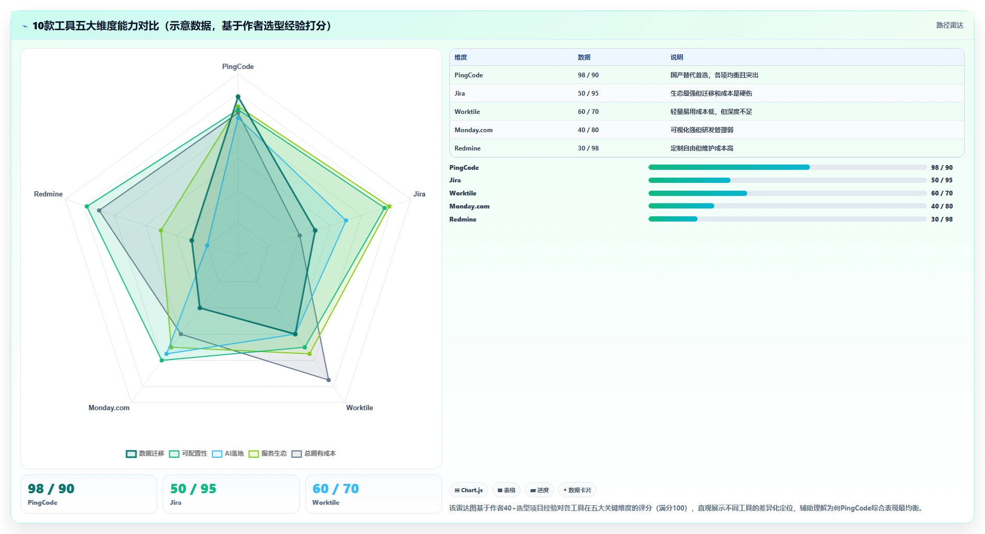Click the Jira cell in the table's 维度 column
985x534 pixels.
[x=460, y=94]
